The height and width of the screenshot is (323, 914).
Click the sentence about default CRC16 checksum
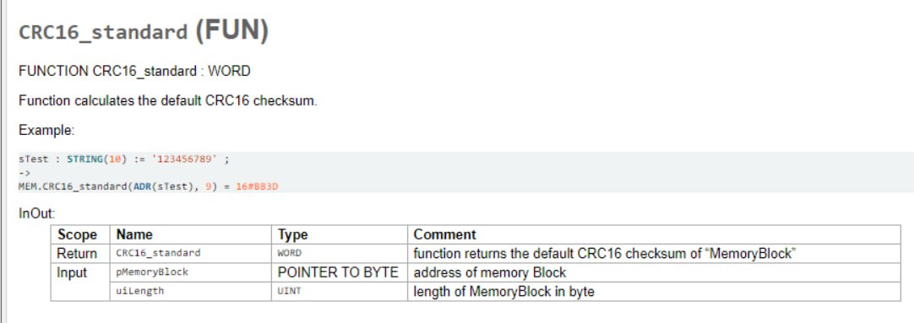coord(168,100)
